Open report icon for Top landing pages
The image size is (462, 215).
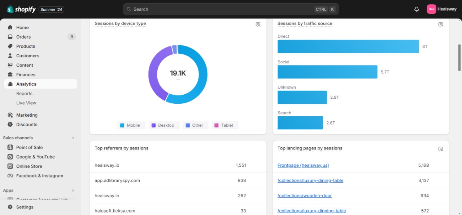click(x=441, y=149)
